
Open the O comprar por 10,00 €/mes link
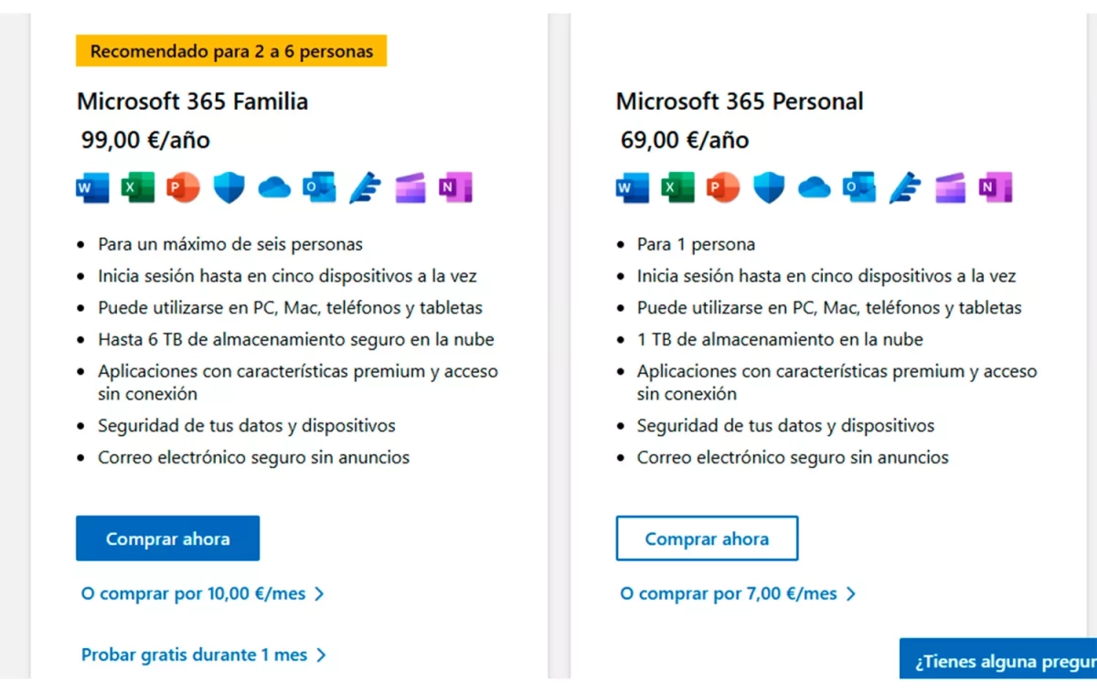[x=202, y=594]
